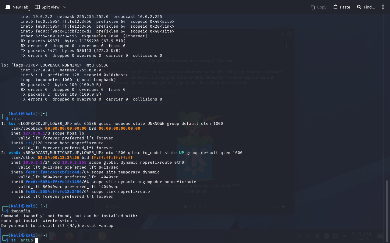This screenshot has width=390, height=243.
Task: Click the underlined iwconfig command
Action: point(21,211)
